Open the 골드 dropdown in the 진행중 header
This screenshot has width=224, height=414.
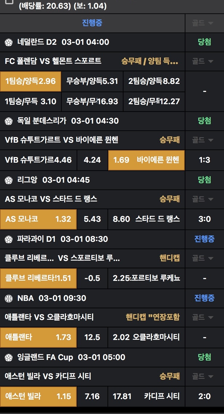tap(204, 23)
